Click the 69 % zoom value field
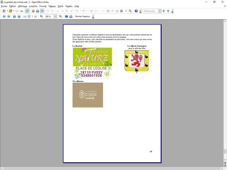The height and width of the screenshot is (170, 227). 50,17
